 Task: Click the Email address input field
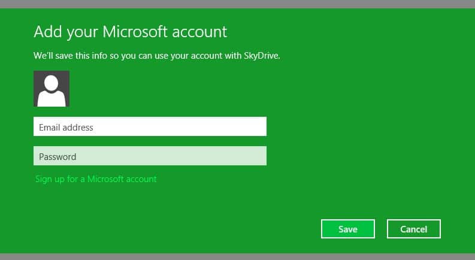pos(150,127)
